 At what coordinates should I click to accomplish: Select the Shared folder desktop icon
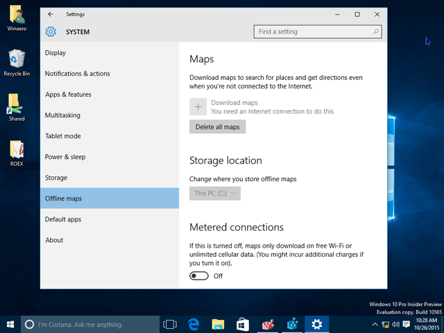pyautogui.click(x=17, y=108)
